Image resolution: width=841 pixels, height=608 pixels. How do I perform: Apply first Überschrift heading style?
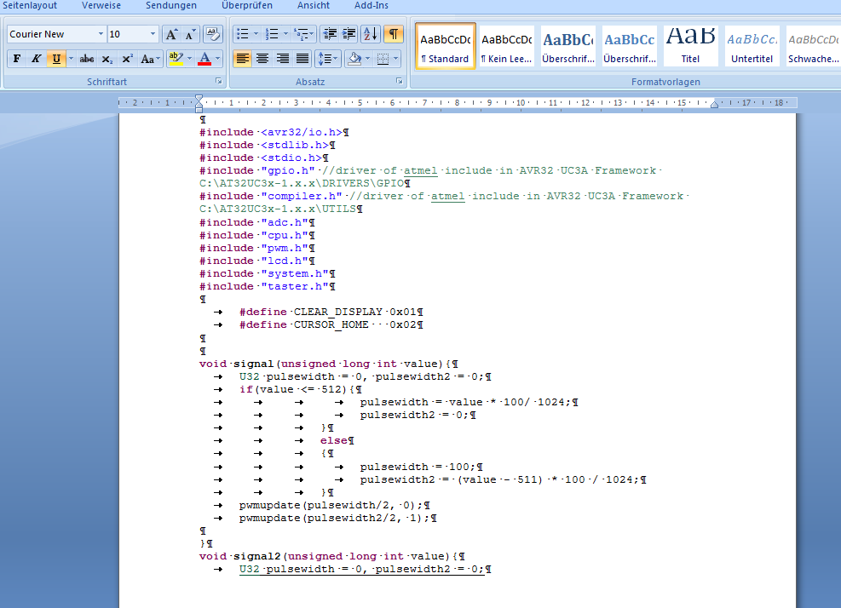tap(568, 47)
